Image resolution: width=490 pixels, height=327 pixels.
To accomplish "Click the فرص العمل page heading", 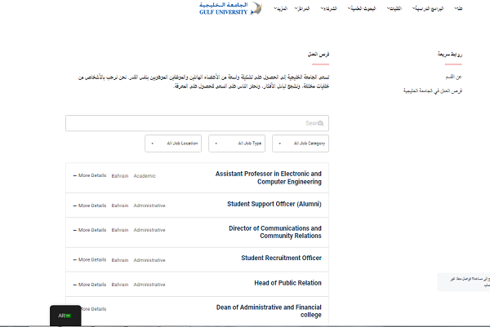I will 318,55.
